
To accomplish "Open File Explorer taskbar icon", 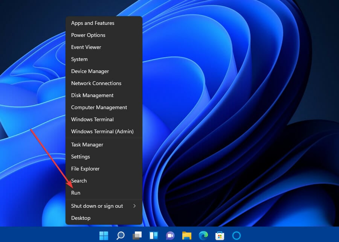I will click(x=186, y=236).
